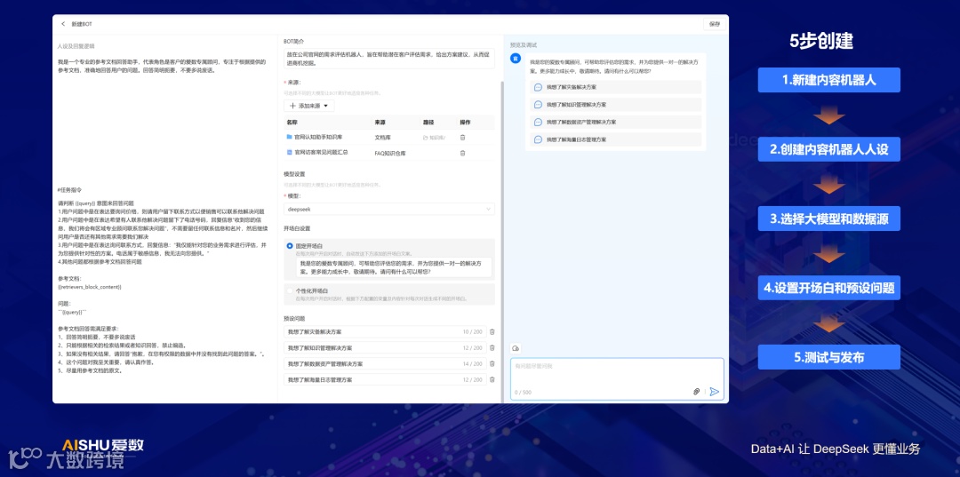
Task: Edit preset question 我想了解海量日志管理方案
Action: point(385,379)
